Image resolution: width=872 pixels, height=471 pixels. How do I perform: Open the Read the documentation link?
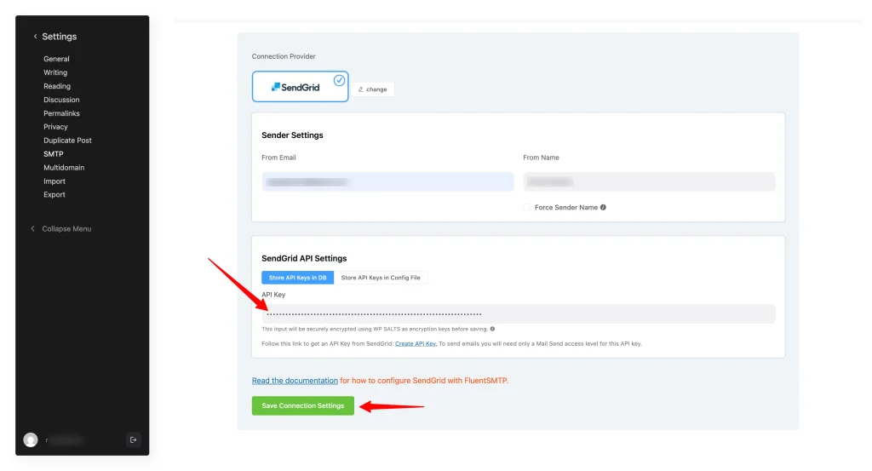[x=295, y=381]
